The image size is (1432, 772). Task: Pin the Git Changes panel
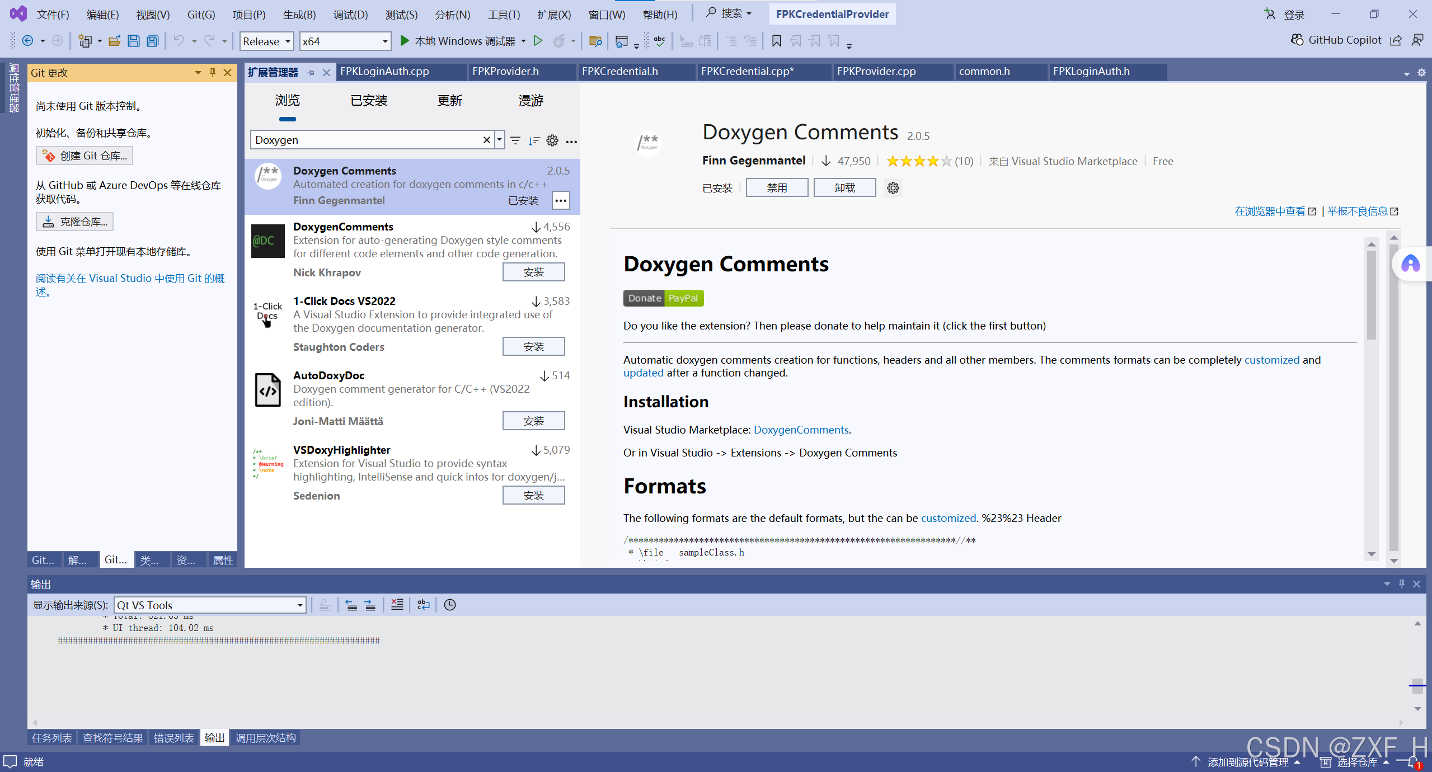[x=213, y=73]
